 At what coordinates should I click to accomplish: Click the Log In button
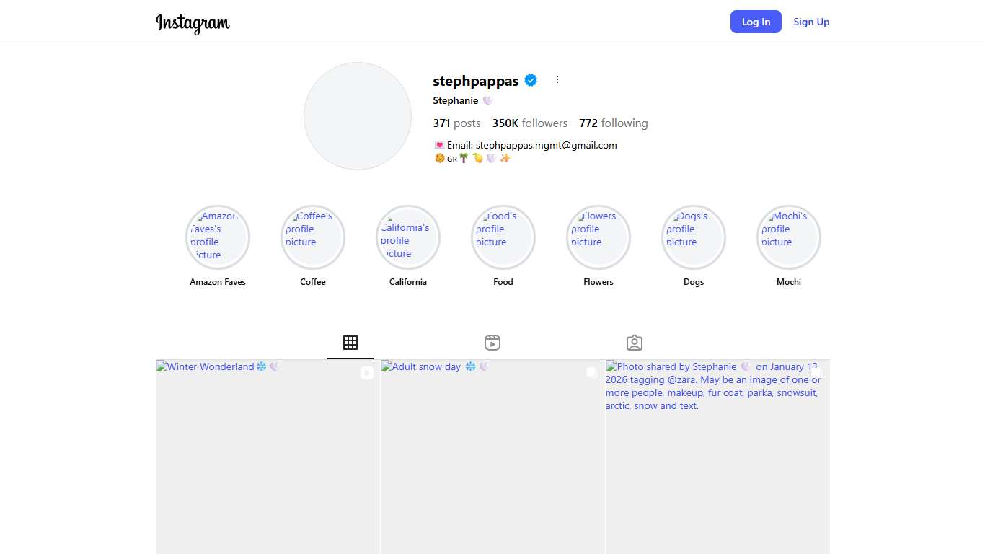[756, 22]
